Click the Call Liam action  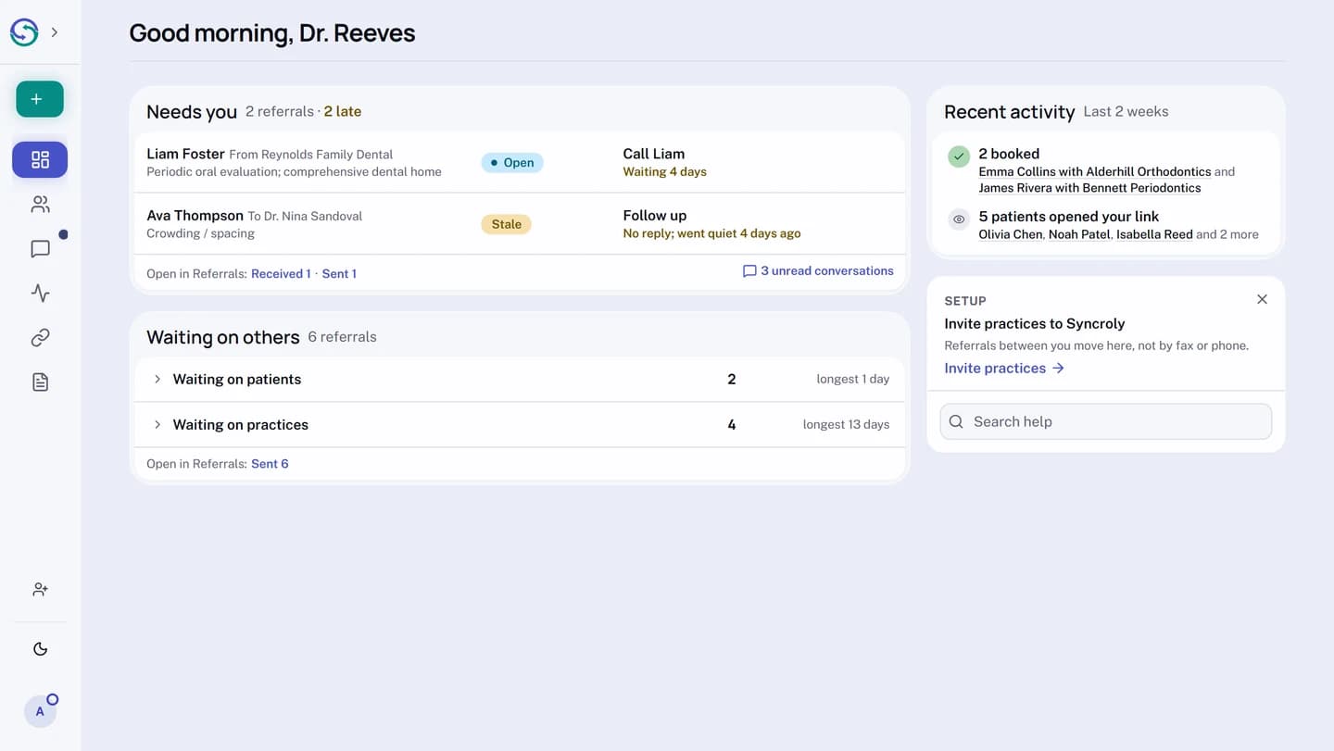(x=653, y=154)
